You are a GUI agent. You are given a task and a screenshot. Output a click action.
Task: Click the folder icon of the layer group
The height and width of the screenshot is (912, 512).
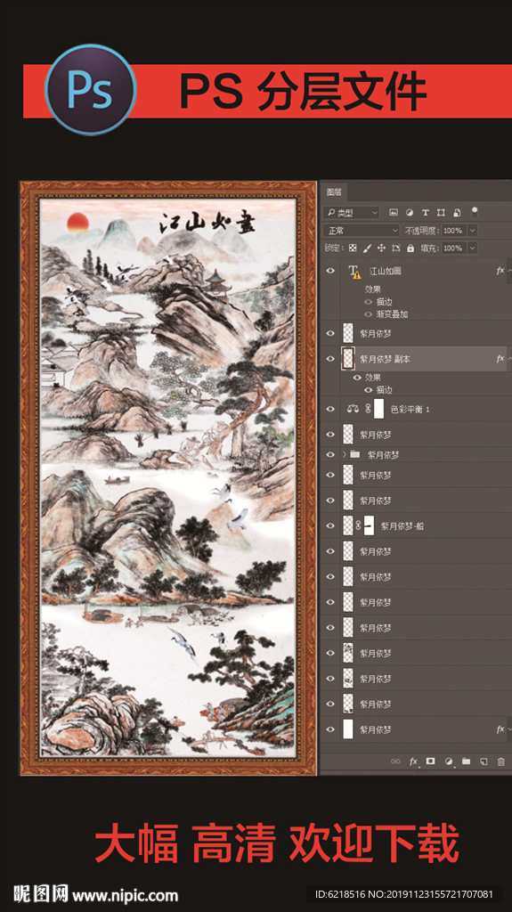click(x=355, y=454)
